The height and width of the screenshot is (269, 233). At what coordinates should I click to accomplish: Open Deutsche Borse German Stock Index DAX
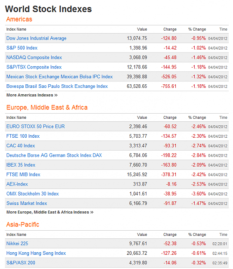click(54, 155)
